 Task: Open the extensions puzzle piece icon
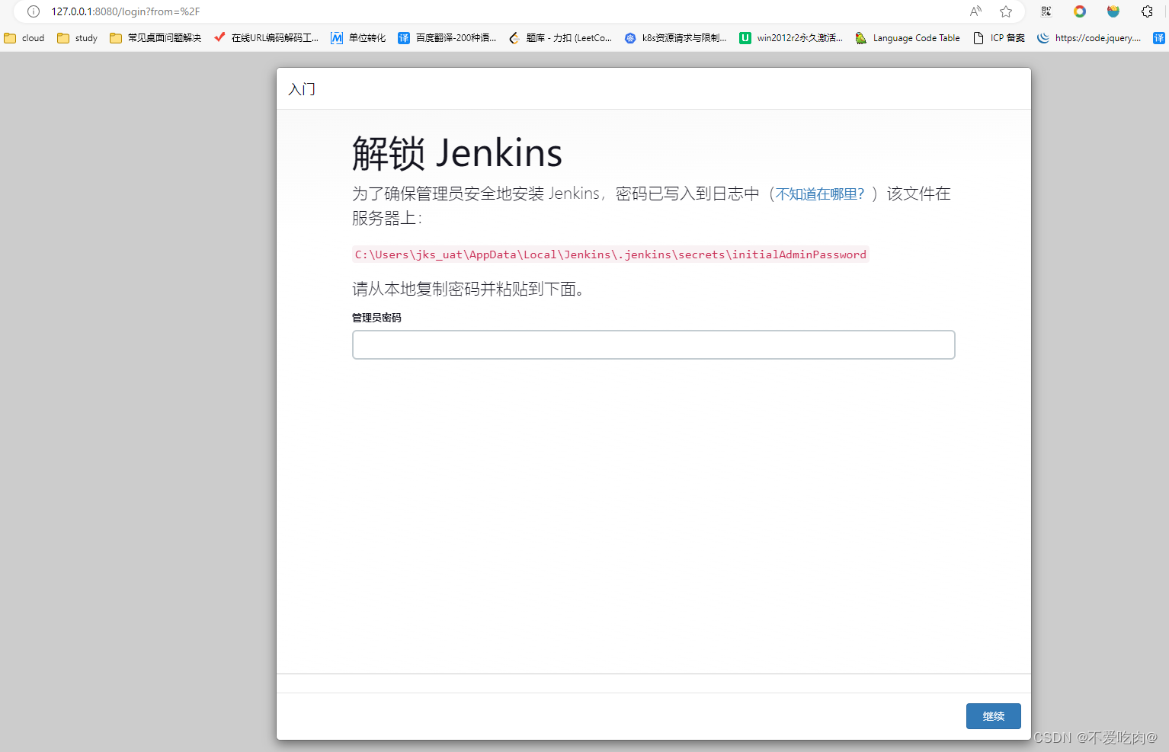coord(1147,11)
